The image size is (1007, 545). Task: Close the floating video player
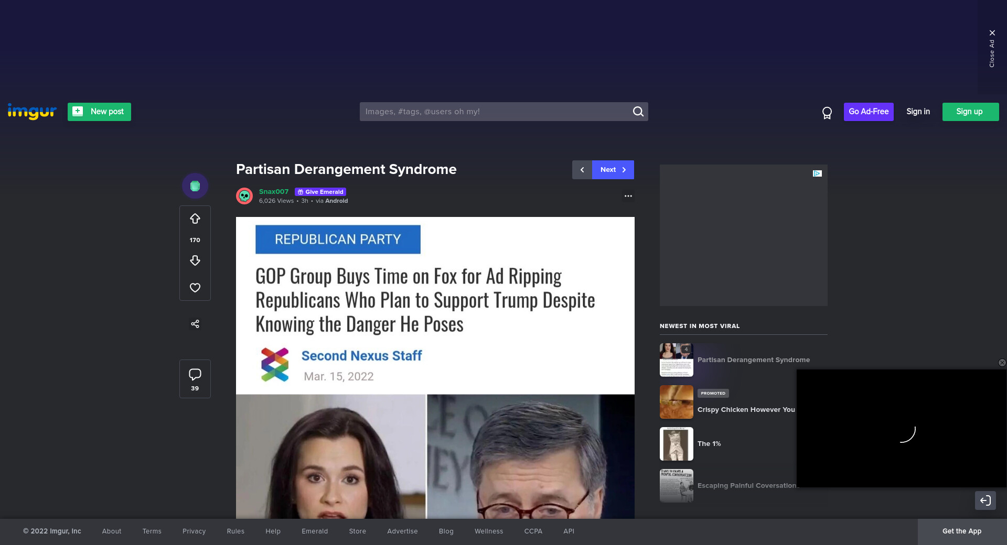click(x=1002, y=363)
